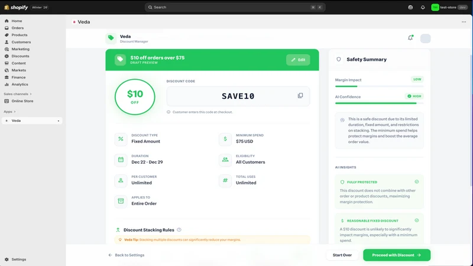473x266 pixels.
Task: Open the search bar
Action: point(235,7)
